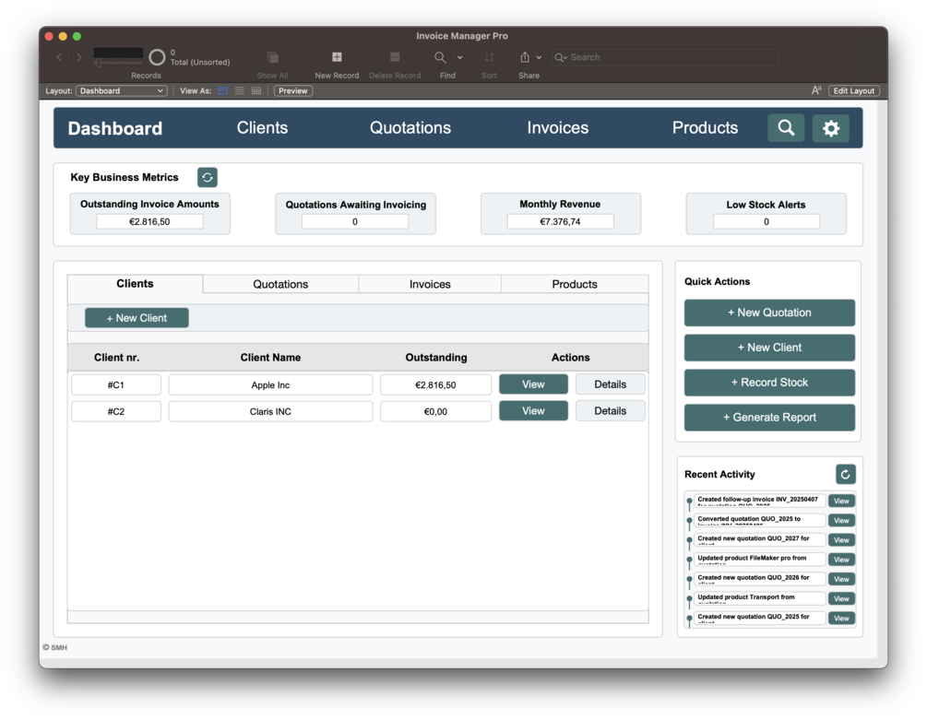
Task: Open the Layout dropdown showing Dashboard
Action: tap(121, 91)
